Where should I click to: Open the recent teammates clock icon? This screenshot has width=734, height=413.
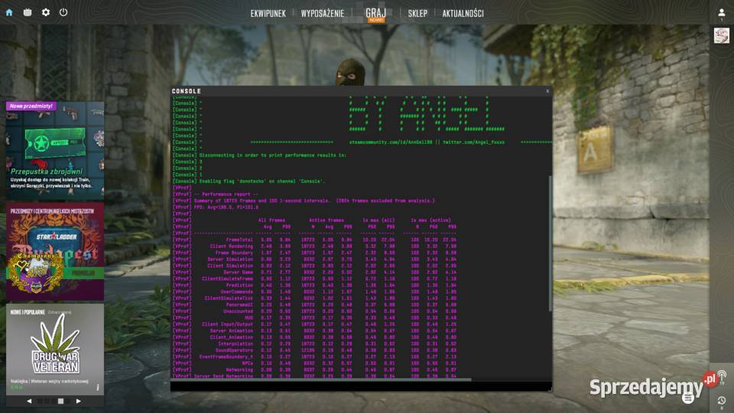pos(721,401)
